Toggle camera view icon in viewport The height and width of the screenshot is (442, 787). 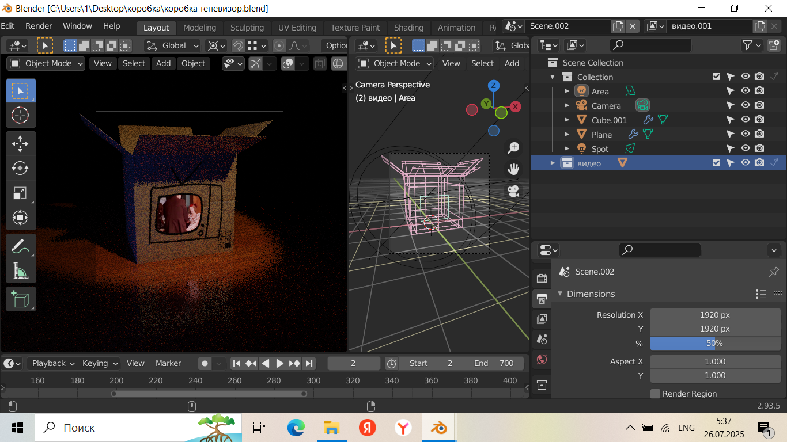pos(513,190)
